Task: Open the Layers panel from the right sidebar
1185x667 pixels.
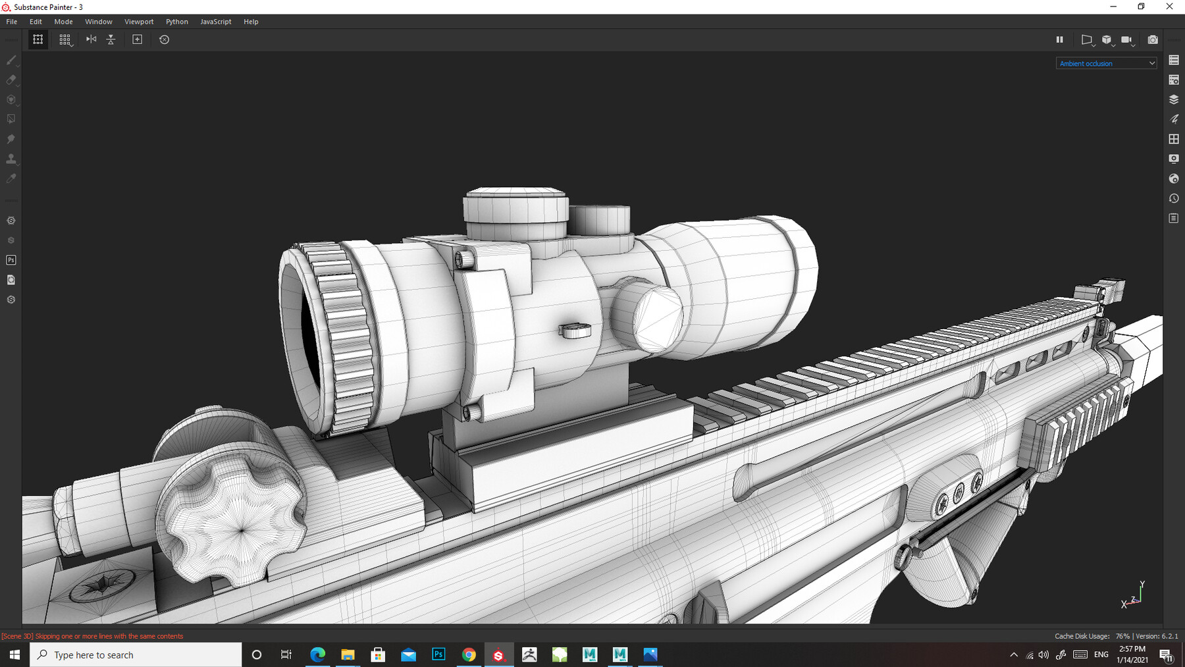Action: coord(1174,99)
